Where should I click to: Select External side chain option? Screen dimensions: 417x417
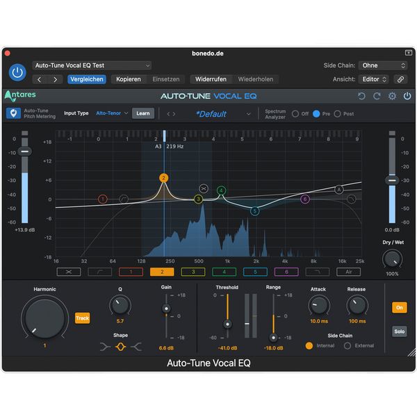347,345
